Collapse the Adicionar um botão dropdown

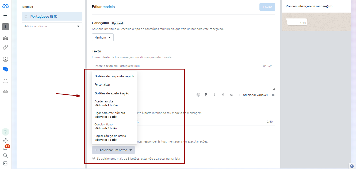[113, 150]
